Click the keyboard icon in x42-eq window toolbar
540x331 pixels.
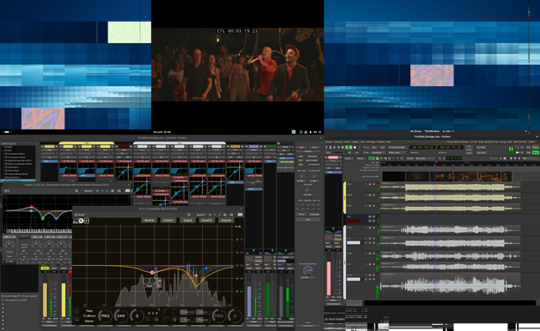tap(128, 190)
